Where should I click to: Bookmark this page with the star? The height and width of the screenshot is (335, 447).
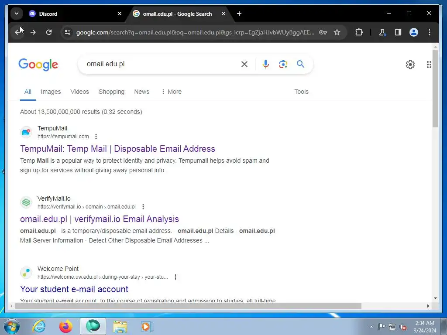click(x=337, y=32)
